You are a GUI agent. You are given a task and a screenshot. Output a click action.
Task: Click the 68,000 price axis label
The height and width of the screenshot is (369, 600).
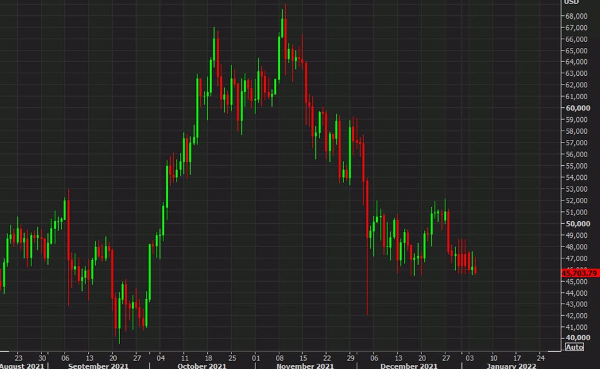pos(577,15)
